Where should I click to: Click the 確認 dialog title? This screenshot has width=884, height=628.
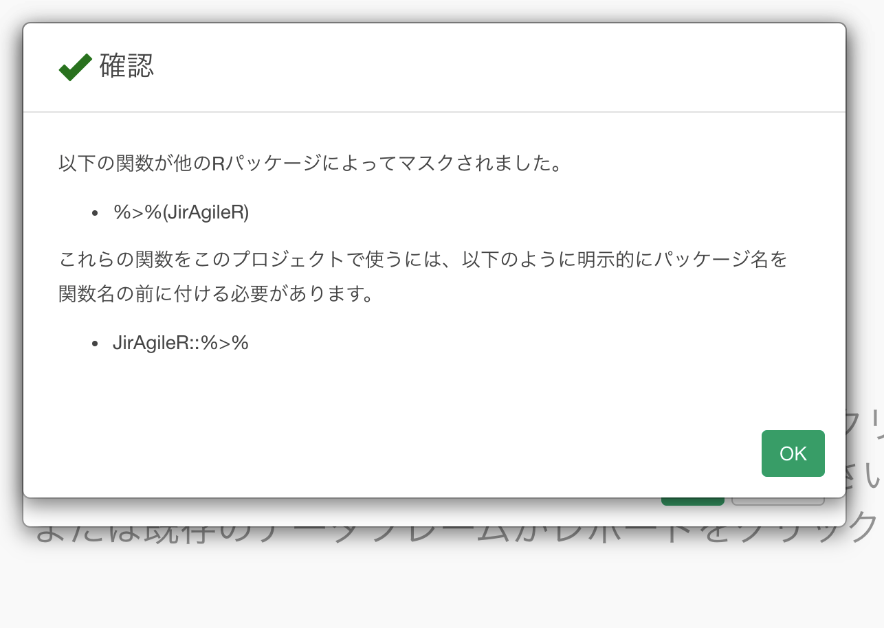point(127,66)
